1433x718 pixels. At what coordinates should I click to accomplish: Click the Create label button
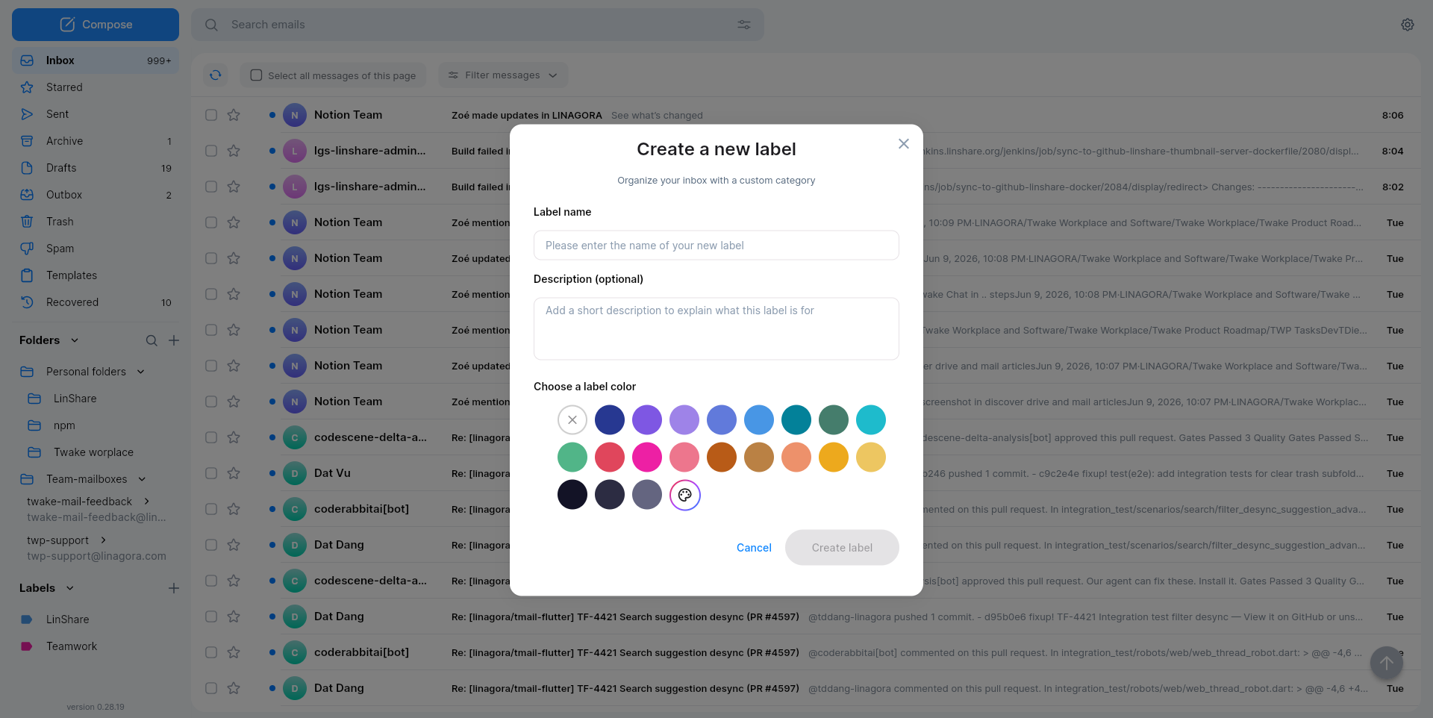click(x=842, y=548)
